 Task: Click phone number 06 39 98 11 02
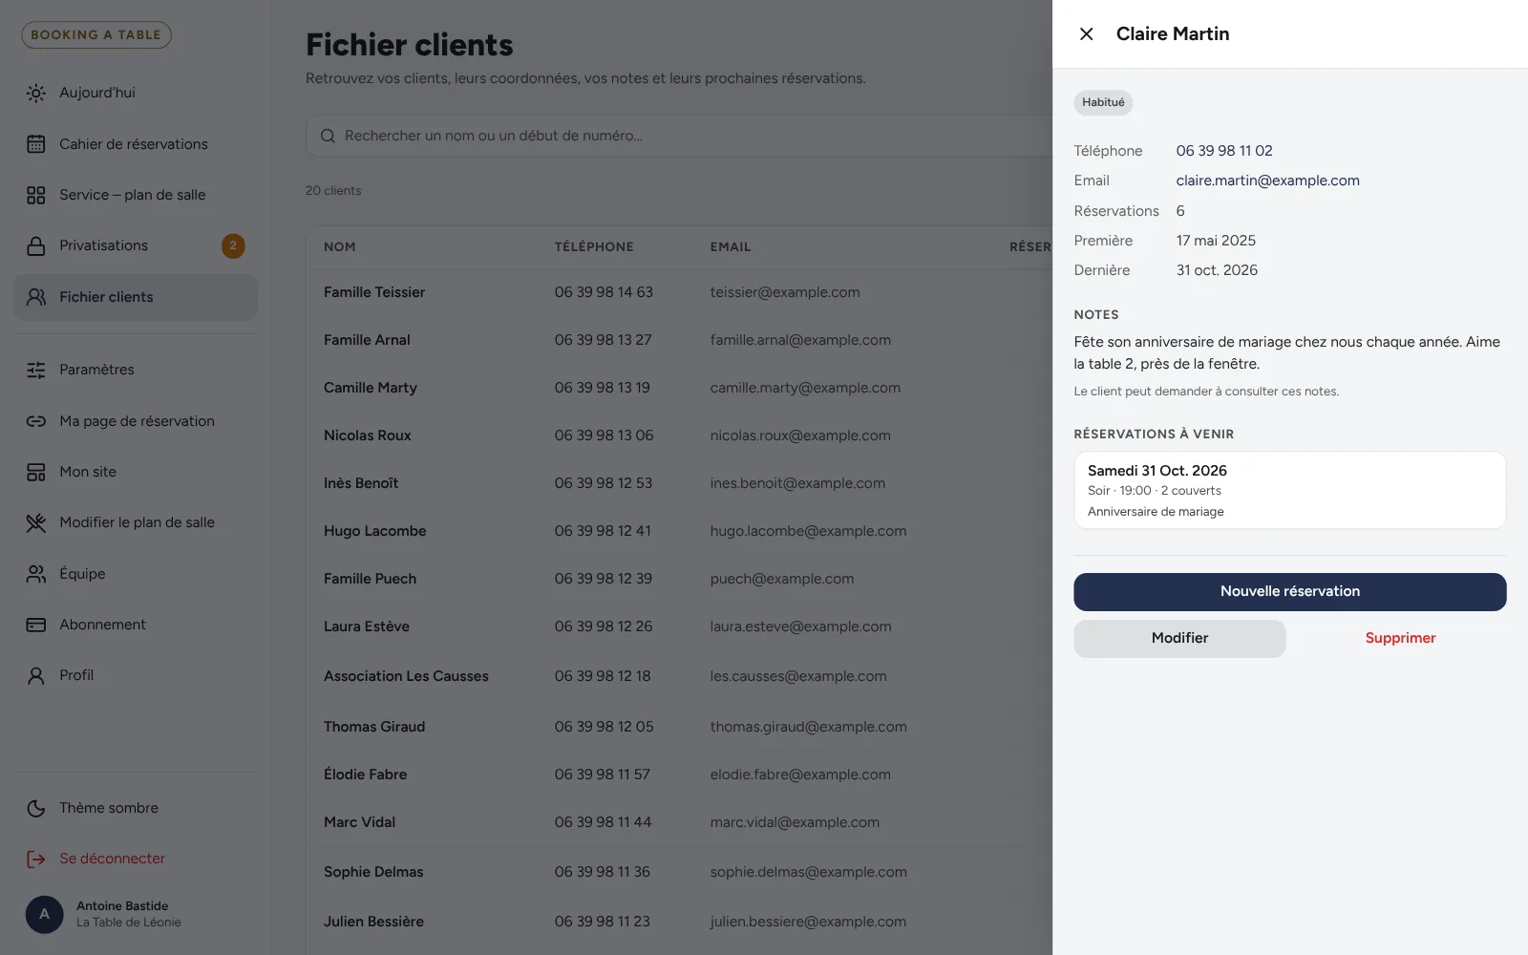(x=1224, y=151)
